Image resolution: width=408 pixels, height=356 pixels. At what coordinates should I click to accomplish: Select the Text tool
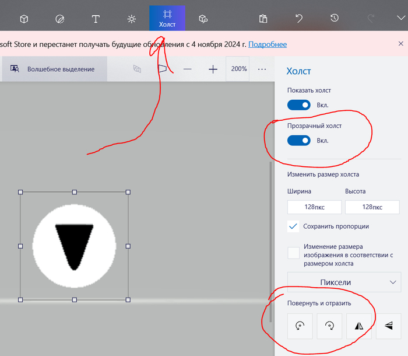click(96, 19)
